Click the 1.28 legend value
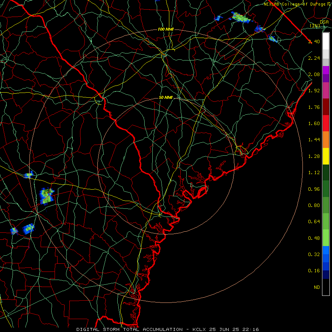332x332 pixels. coord(314,156)
